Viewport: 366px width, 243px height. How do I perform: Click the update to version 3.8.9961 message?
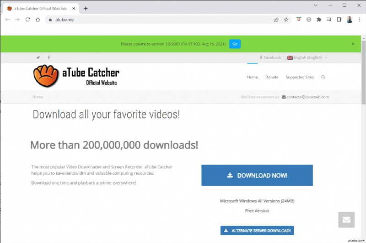[173, 44]
